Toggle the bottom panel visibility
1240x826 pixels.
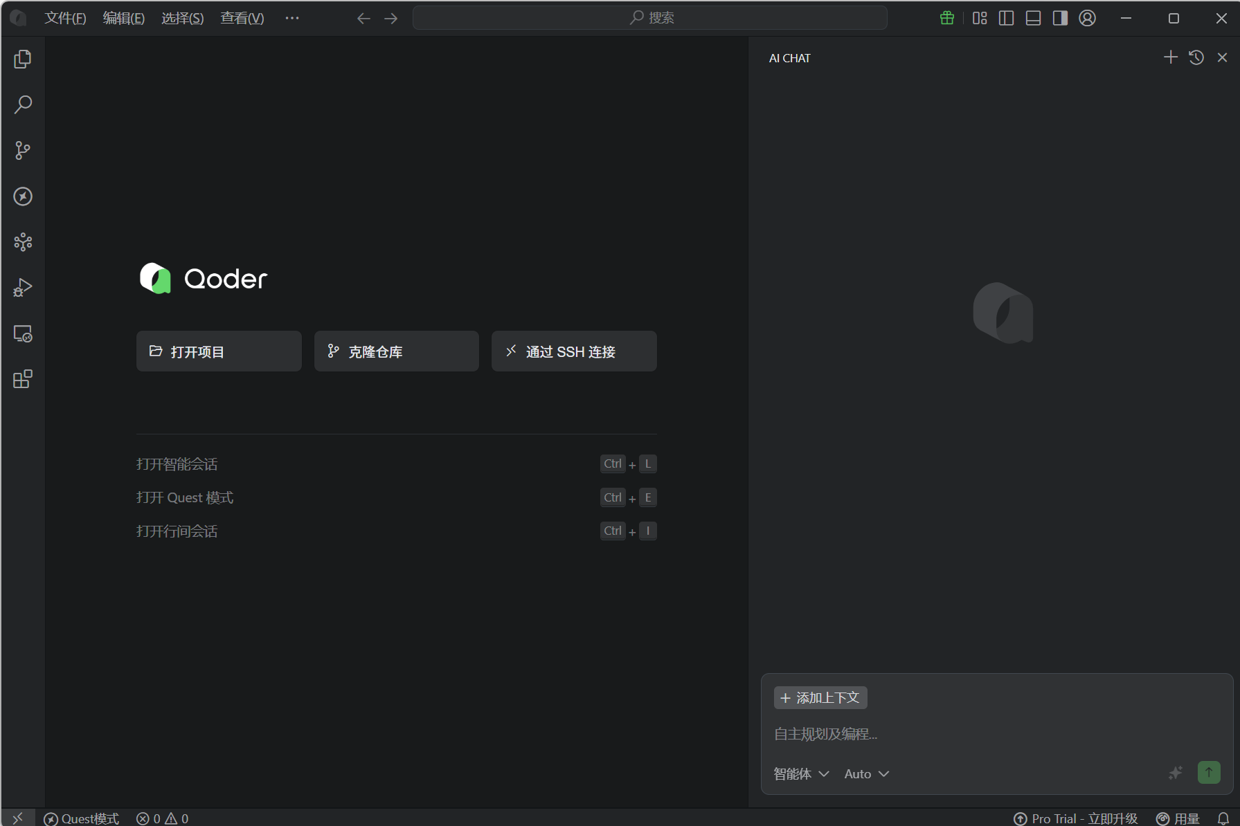(1032, 18)
